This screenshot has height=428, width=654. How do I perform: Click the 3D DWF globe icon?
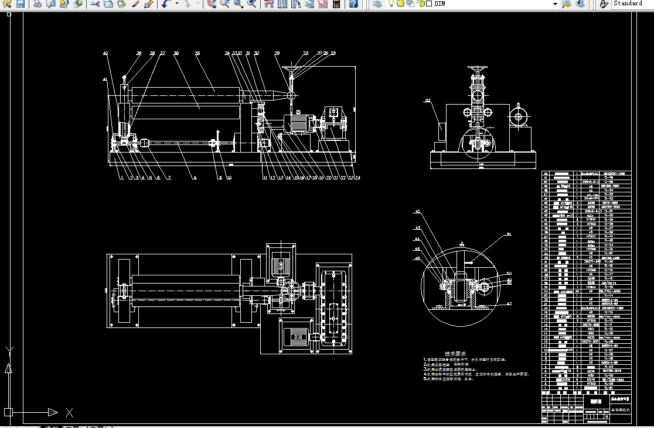(x=78, y=4)
